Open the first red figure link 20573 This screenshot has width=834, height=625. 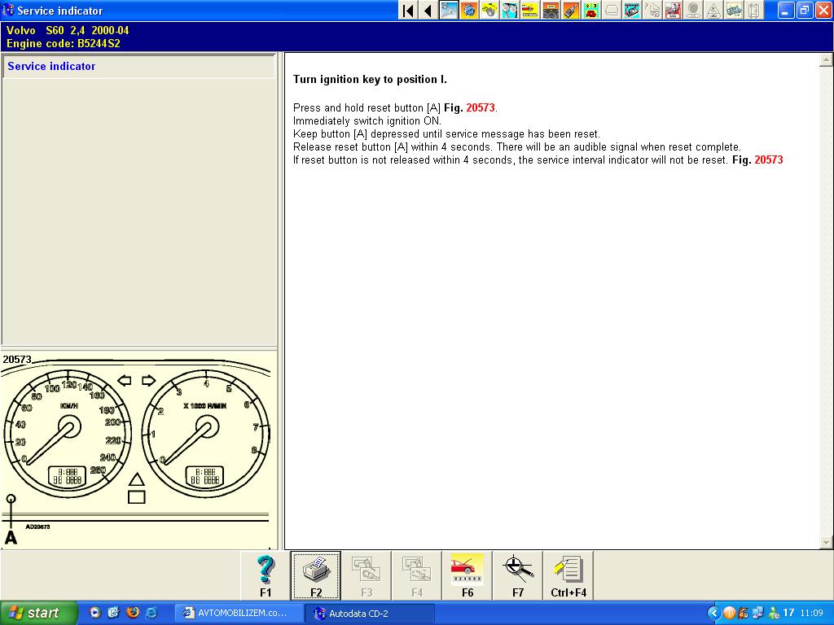[481, 108]
